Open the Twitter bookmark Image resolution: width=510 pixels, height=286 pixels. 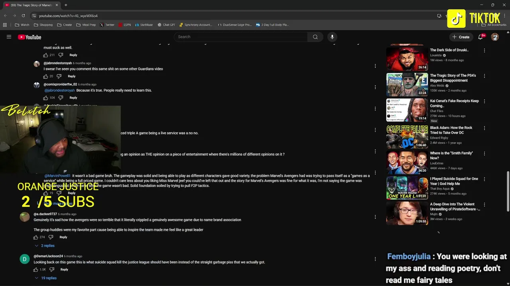[x=107, y=25]
